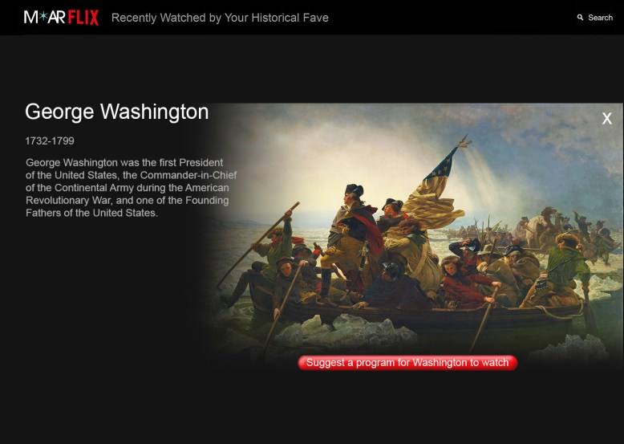
Task: Select the Recently Watched by Your Historical Fave heading
Action: pos(220,18)
